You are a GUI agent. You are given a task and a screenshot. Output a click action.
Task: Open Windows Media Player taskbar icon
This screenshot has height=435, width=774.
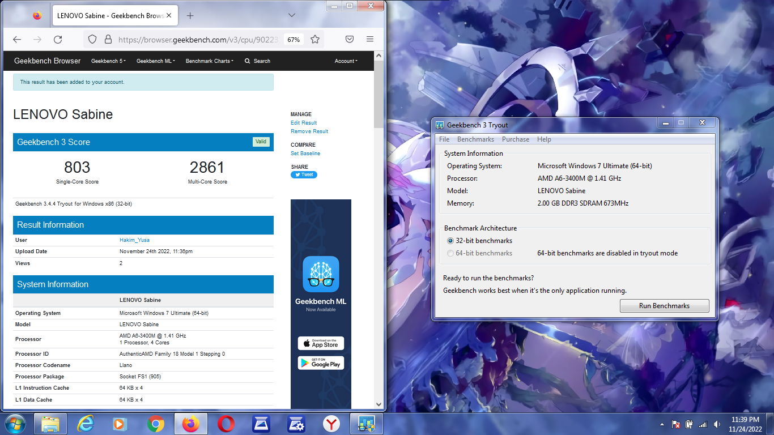120,424
